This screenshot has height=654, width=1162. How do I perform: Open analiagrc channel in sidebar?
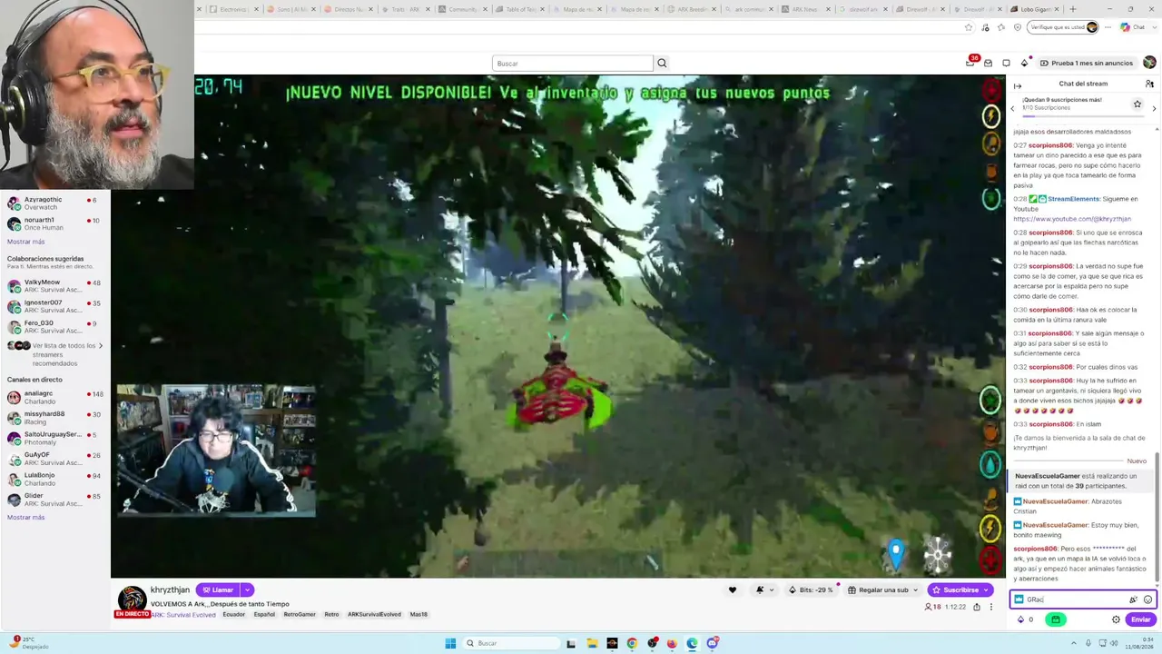click(x=55, y=397)
